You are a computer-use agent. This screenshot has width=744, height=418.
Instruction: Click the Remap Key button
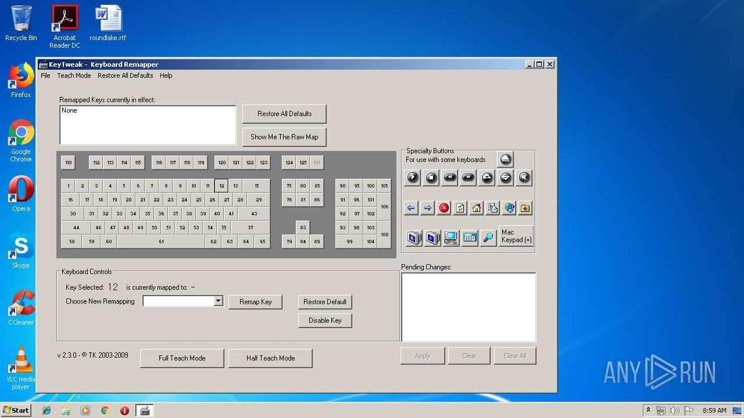256,302
